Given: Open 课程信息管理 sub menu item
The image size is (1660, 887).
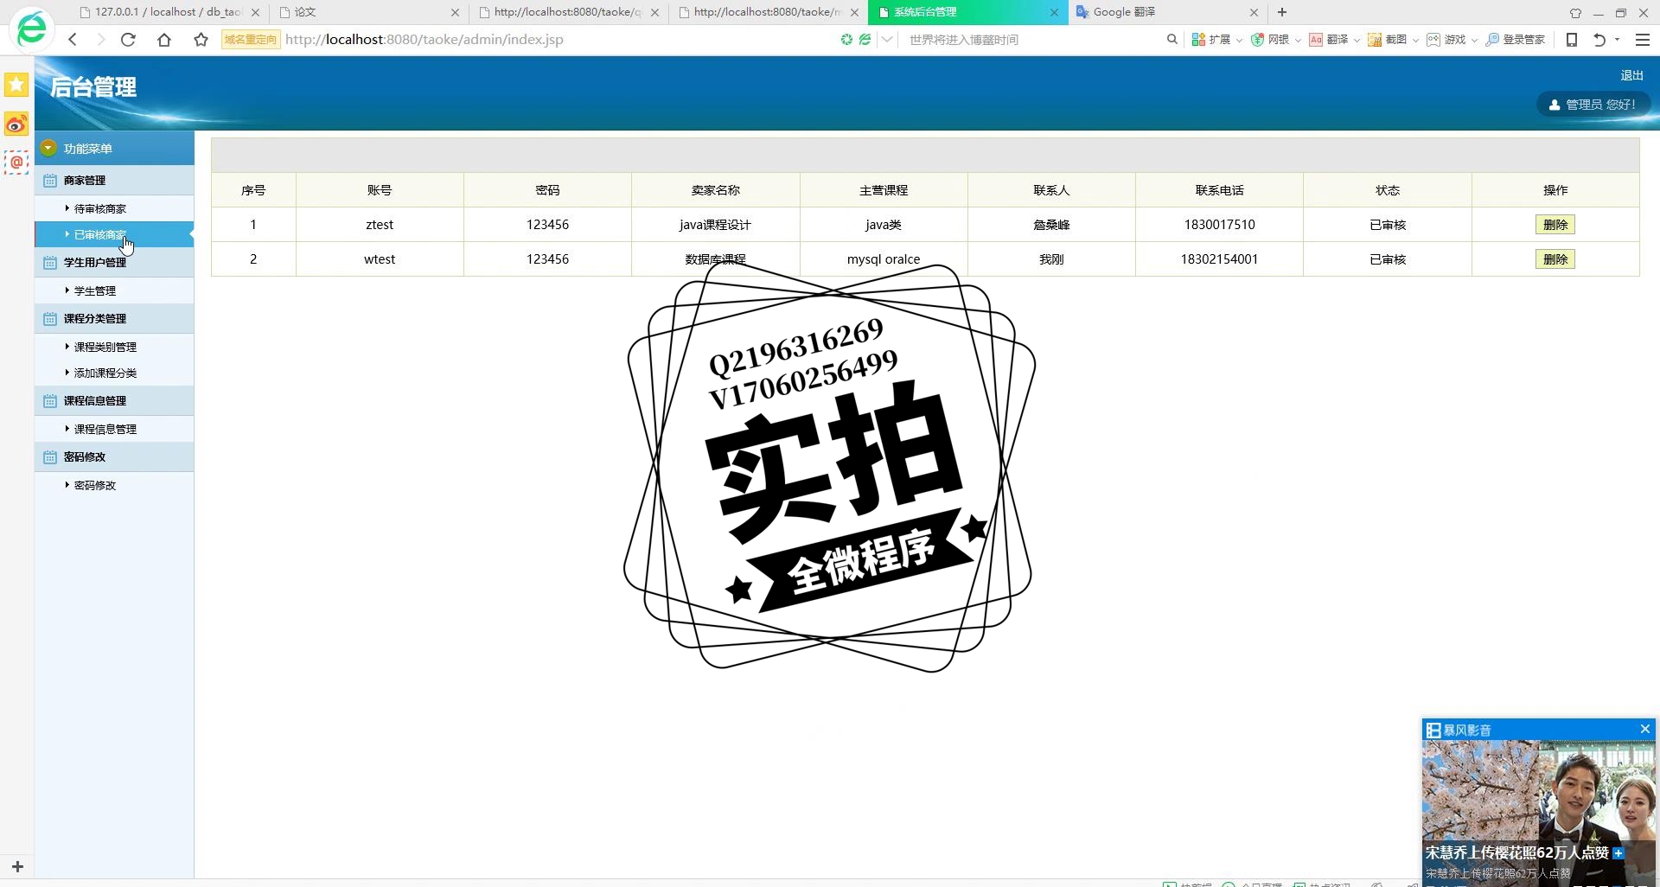Looking at the screenshot, I should [105, 429].
